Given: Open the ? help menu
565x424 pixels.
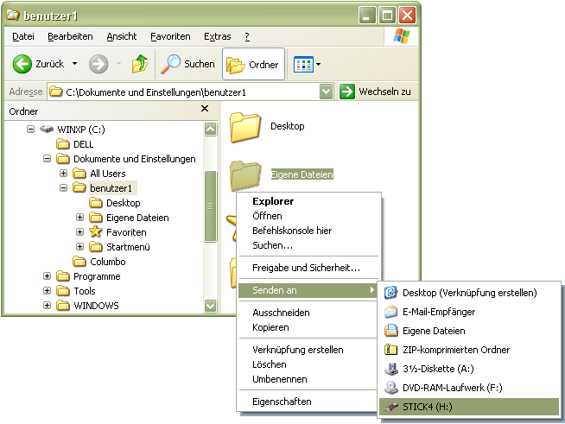Looking at the screenshot, I should [x=247, y=36].
